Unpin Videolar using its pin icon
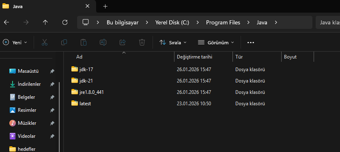This screenshot has width=340, height=152. click(x=52, y=137)
